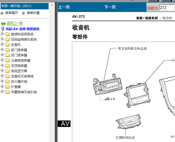Open the 仪表板扬声器 tree item

pos(21,60)
